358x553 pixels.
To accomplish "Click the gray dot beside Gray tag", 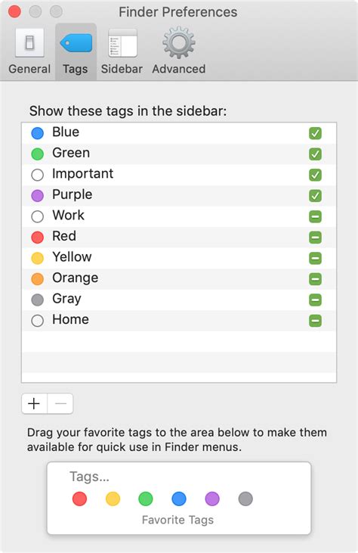I will pos(37,300).
